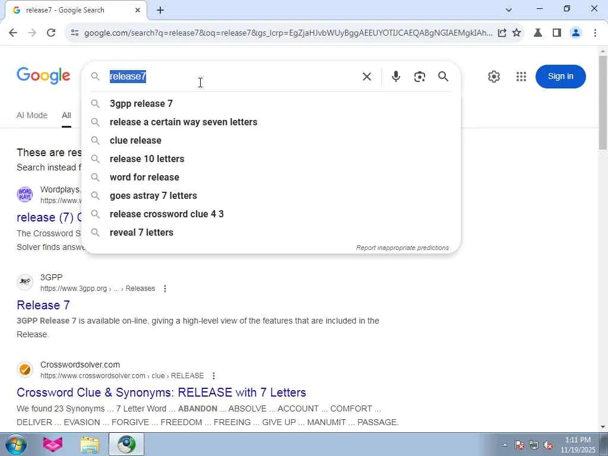
Task: Switch to AI Mode tab
Action: pos(32,115)
